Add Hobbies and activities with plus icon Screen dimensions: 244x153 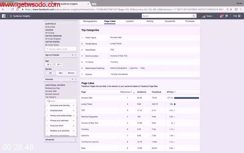pyautogui.click(x=74, y=131)
